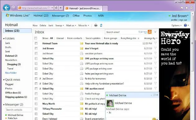This screenshot has height=120, width=196.
Task: Check the Tiffany Phuvasate message checkbox
Action: (x=36, y=109)
